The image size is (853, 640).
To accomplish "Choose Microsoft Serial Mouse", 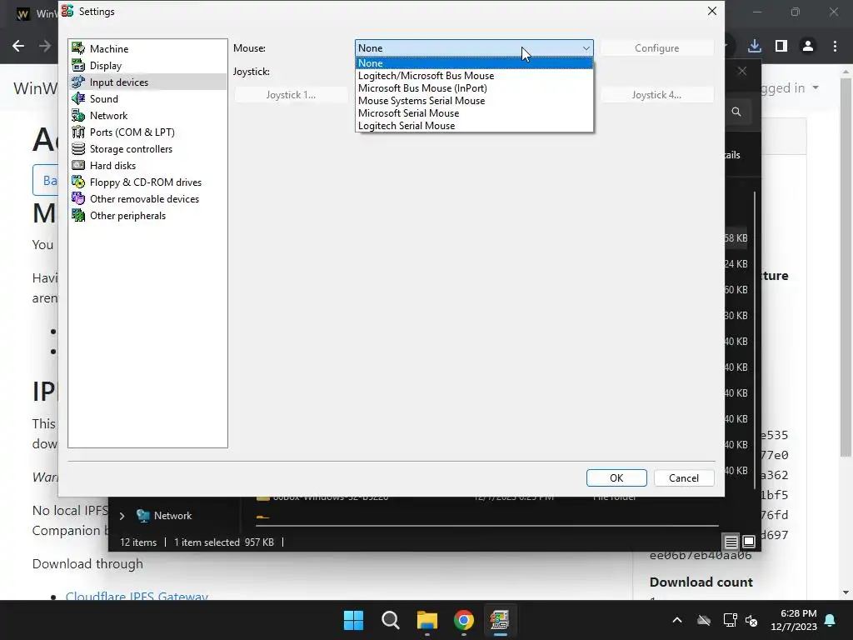I will tap(474, 113).
